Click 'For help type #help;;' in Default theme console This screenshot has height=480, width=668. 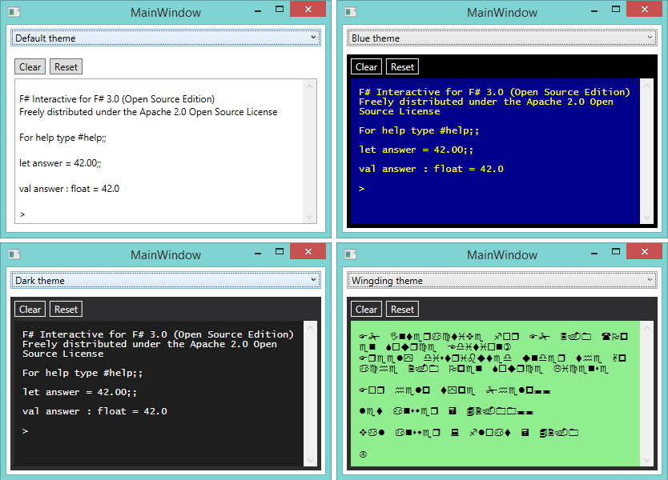62,138
